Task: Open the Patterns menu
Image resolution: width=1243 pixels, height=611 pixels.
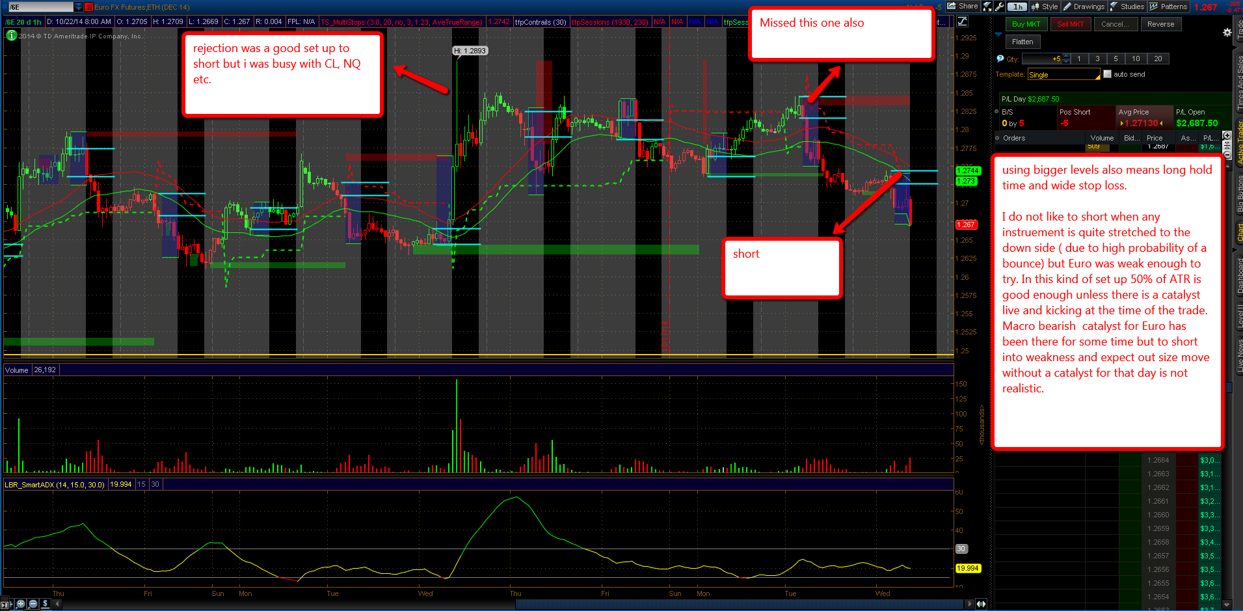Action: click(x=1168, y=7)
